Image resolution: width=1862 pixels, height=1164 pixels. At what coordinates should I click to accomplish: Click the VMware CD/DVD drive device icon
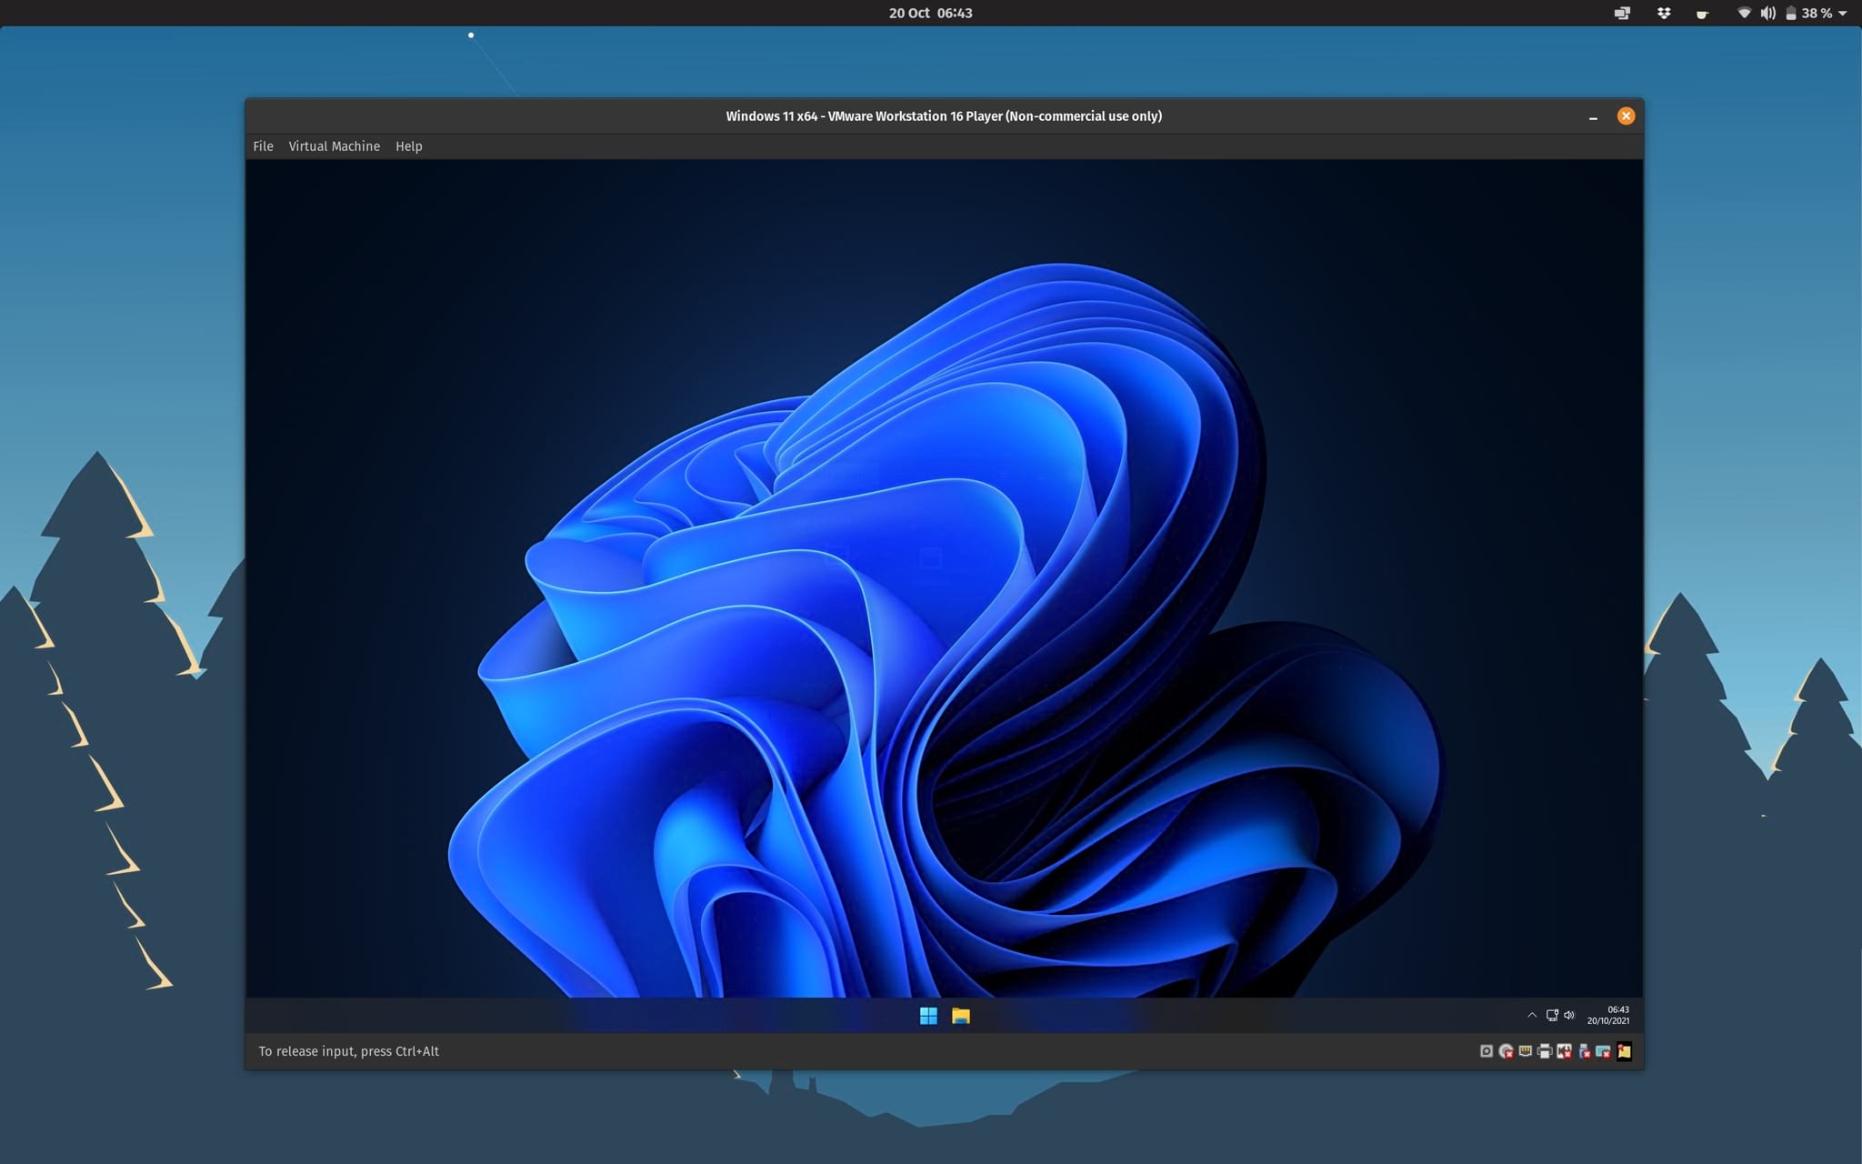coord(1507,1051)
